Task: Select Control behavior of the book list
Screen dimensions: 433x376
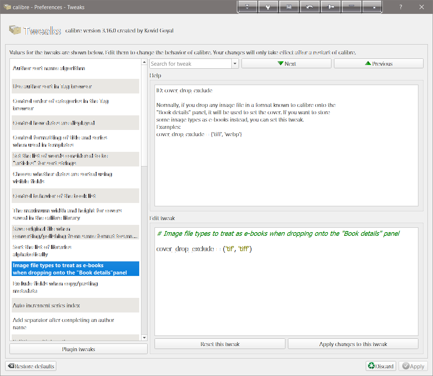Action: [75, 196]
